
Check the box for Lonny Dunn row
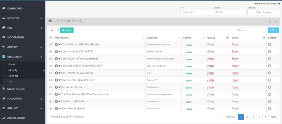pos(51,59)
